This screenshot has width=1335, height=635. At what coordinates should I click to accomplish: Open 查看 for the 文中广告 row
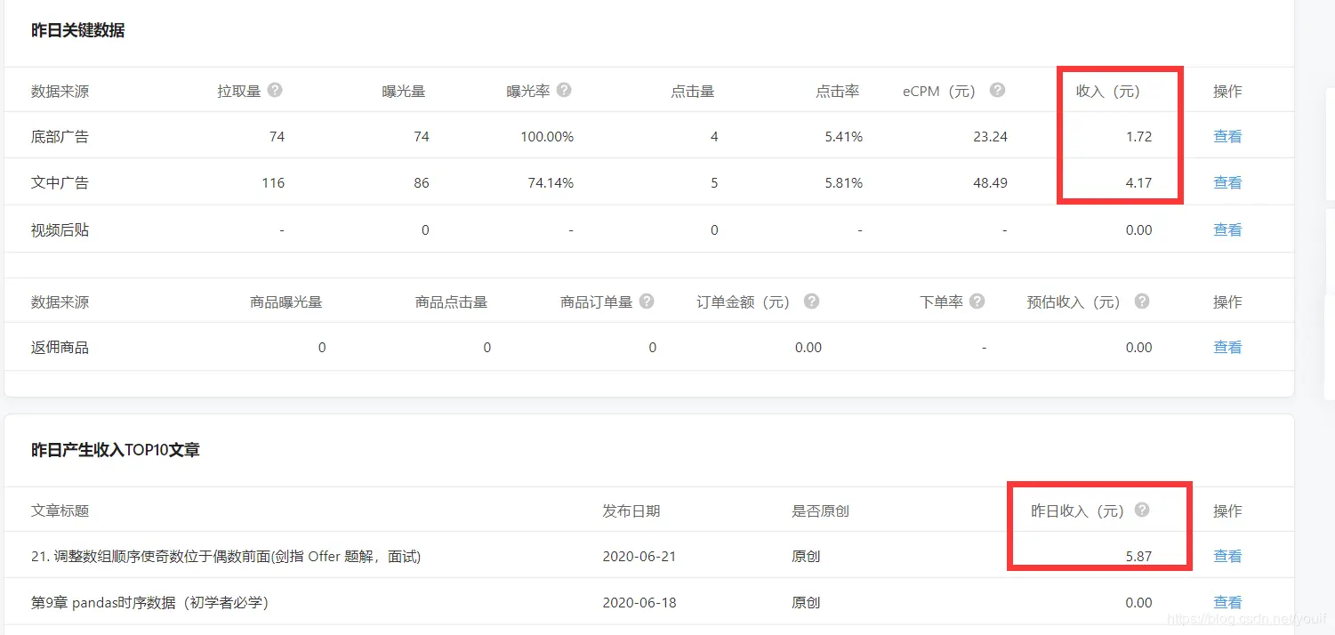1226,181
